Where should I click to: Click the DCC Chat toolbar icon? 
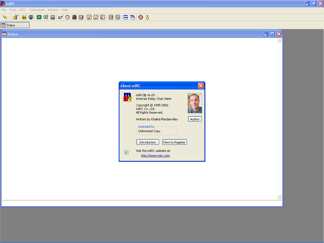(x=96, y=17)
